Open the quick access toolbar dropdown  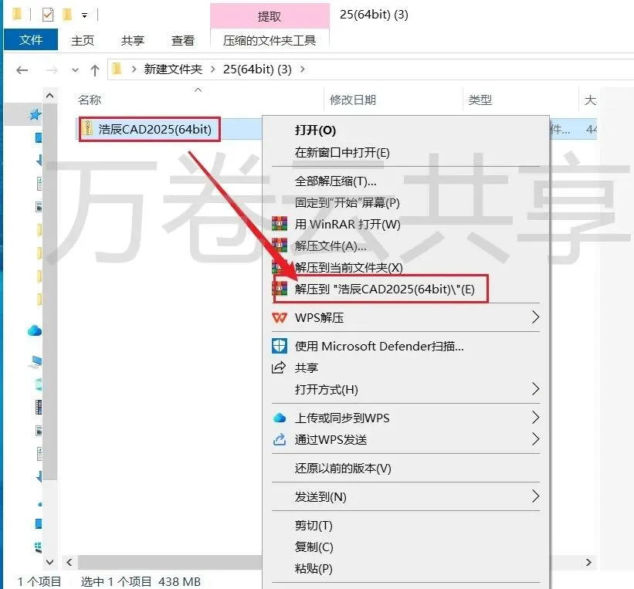click(84, 15)
